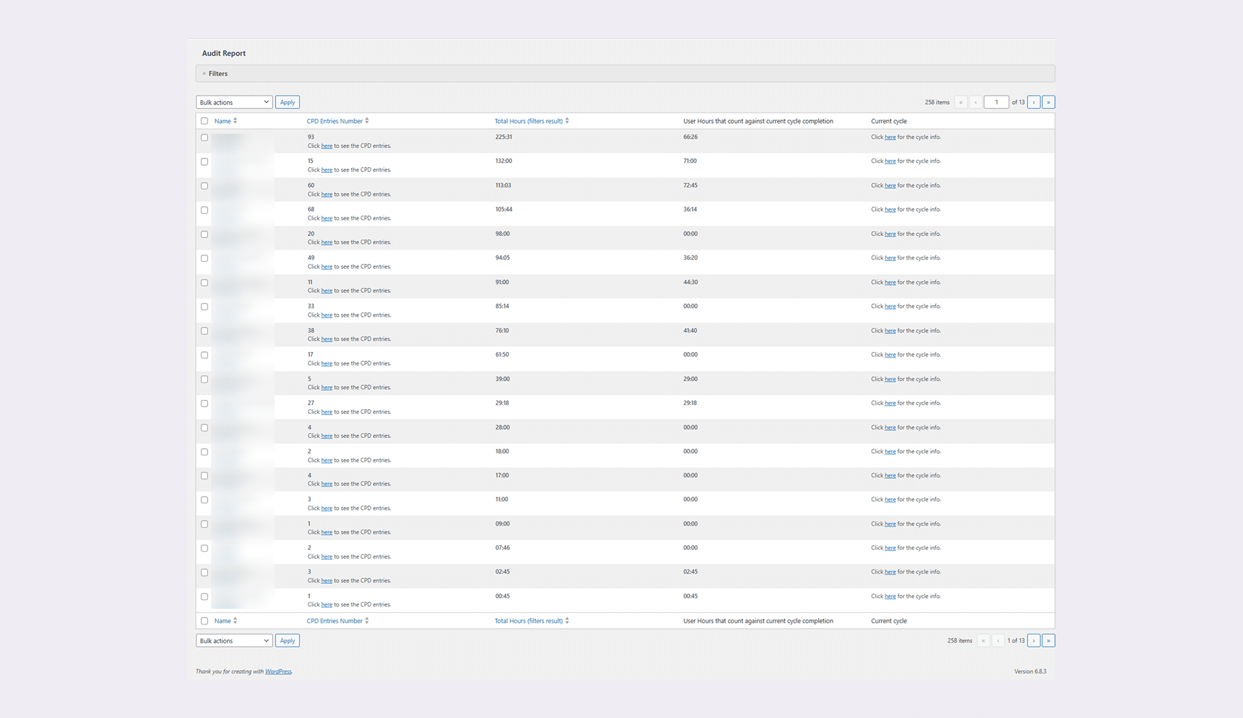Click Total Hours (filters result) header text
This screenshot has height=718, width=1243.
(529, 121)
